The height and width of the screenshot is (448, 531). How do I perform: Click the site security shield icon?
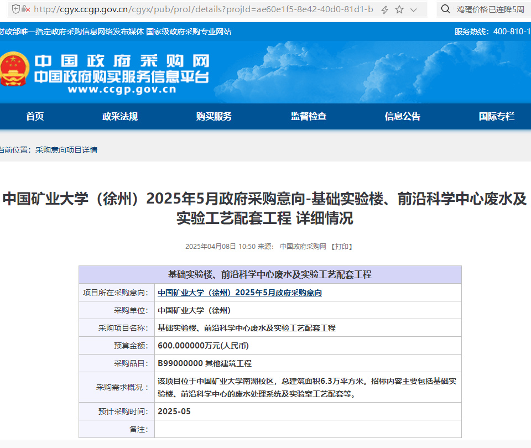click(15, 9)
